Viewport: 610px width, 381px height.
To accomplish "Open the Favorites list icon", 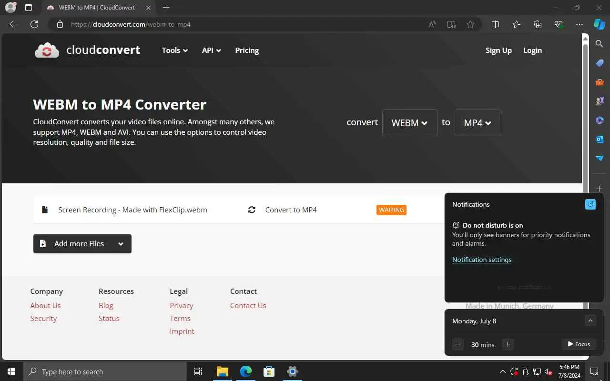I will (x=517, y=24).
